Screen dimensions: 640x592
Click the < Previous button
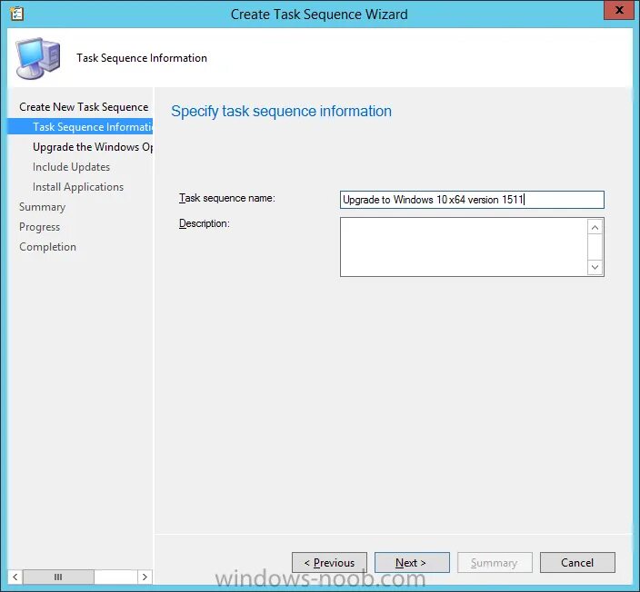329,563
